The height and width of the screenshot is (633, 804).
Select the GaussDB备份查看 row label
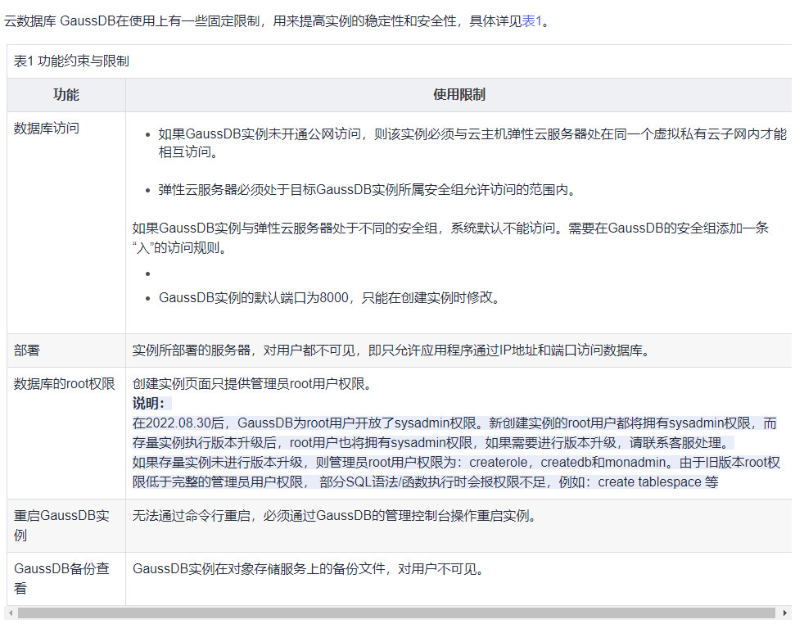[x=61, y=578]
